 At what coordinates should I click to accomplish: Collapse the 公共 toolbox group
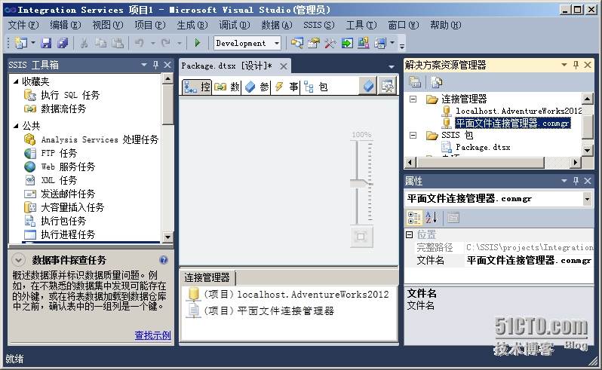coord(16,125)
